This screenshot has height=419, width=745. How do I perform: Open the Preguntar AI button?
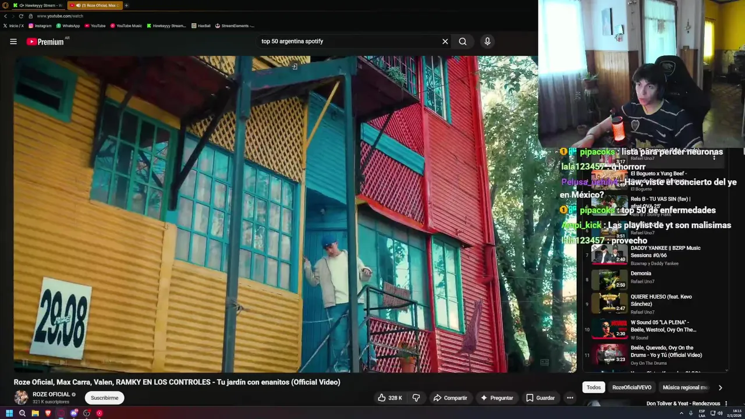(x=496, y=398)
